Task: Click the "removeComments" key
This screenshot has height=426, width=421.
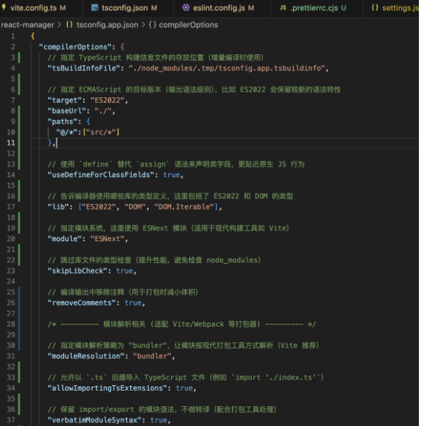Action: coord(82,303)
